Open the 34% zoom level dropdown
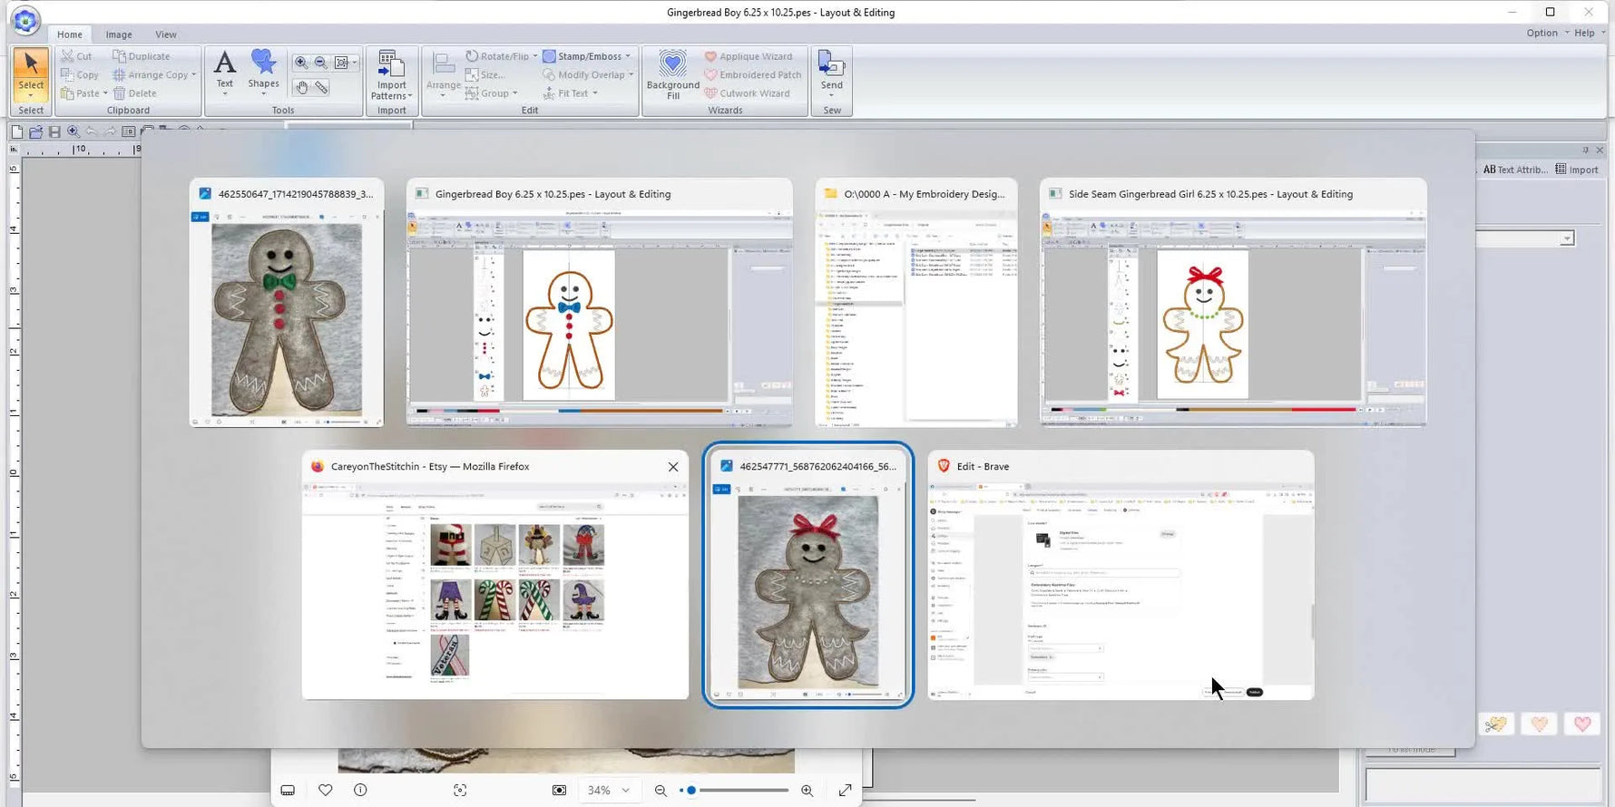Image resolution: width=1615 pixels, height=807 pixels. (x=608, y=790)
